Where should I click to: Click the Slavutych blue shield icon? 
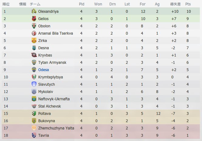34,84
